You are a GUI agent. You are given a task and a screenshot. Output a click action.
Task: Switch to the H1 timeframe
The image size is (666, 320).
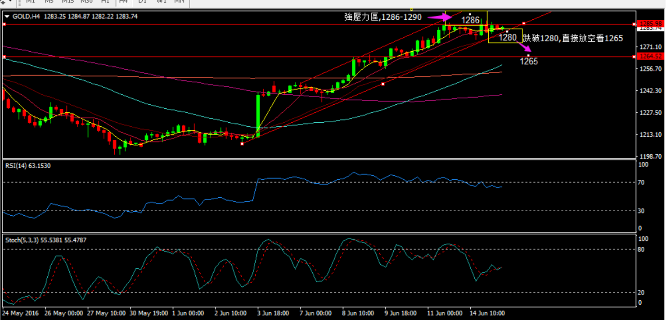click(105, 2)
